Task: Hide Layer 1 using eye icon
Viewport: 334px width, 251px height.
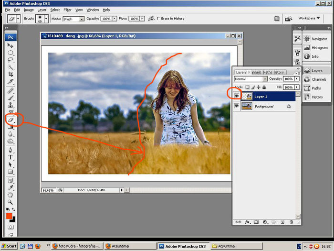Action: (x=237, y=97)
